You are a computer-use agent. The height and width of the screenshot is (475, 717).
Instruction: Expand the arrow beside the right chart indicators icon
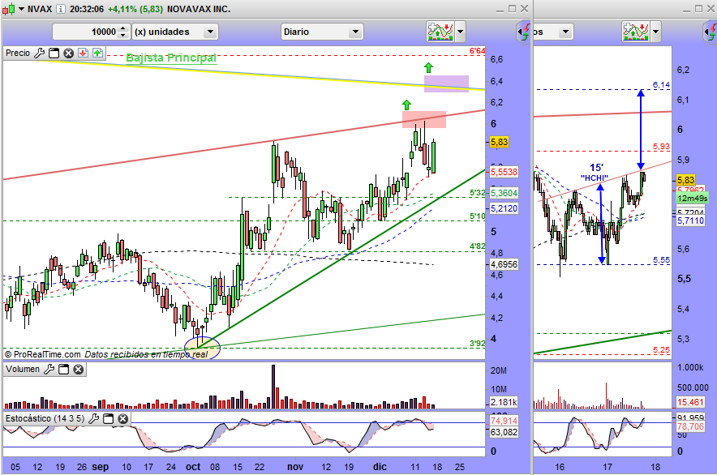click(x=655, y=32)
